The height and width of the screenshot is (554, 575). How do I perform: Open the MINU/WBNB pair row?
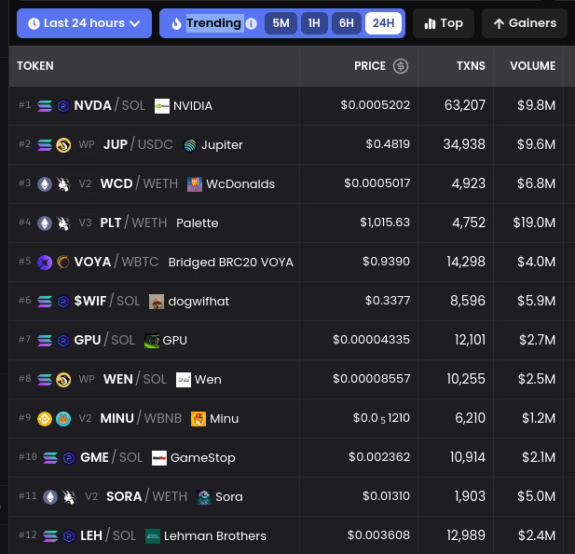tap(292, 419)
